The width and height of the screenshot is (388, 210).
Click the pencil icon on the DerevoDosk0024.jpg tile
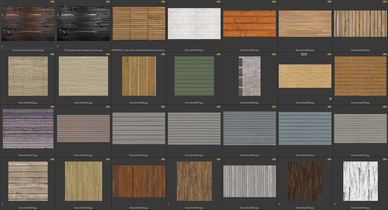[335, 204]
